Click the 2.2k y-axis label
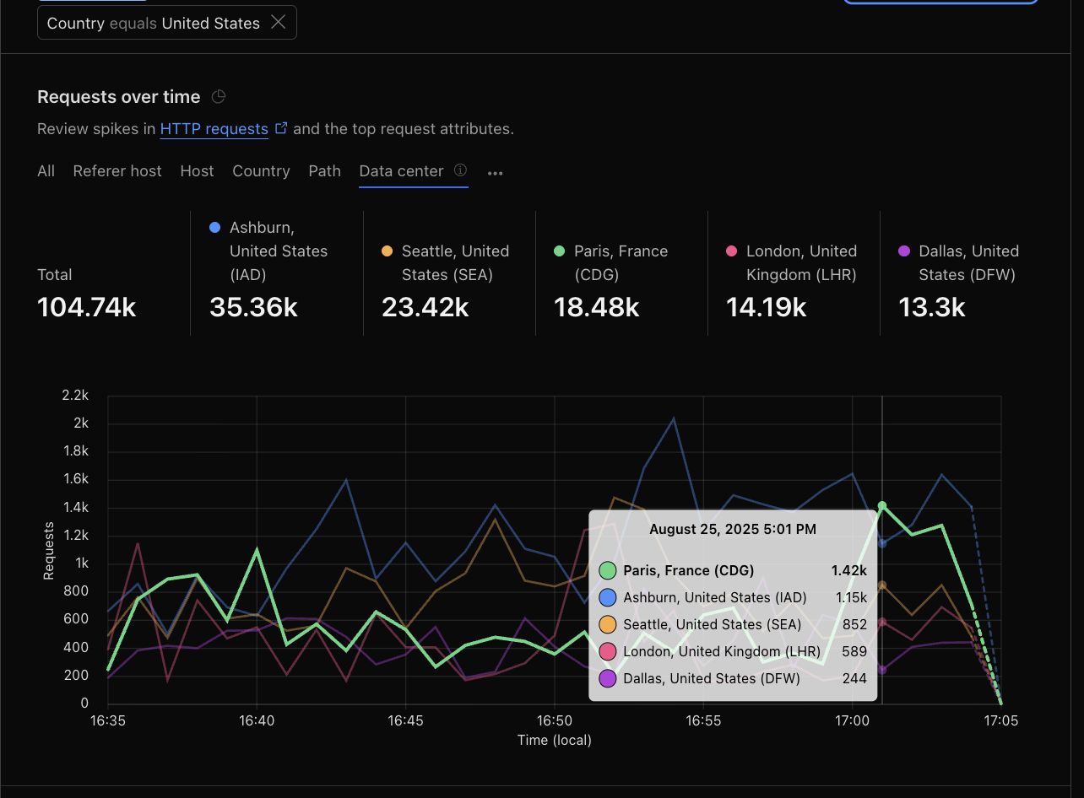The height and width of the screenshot is (798, 1084). click(x=75, y=395)
